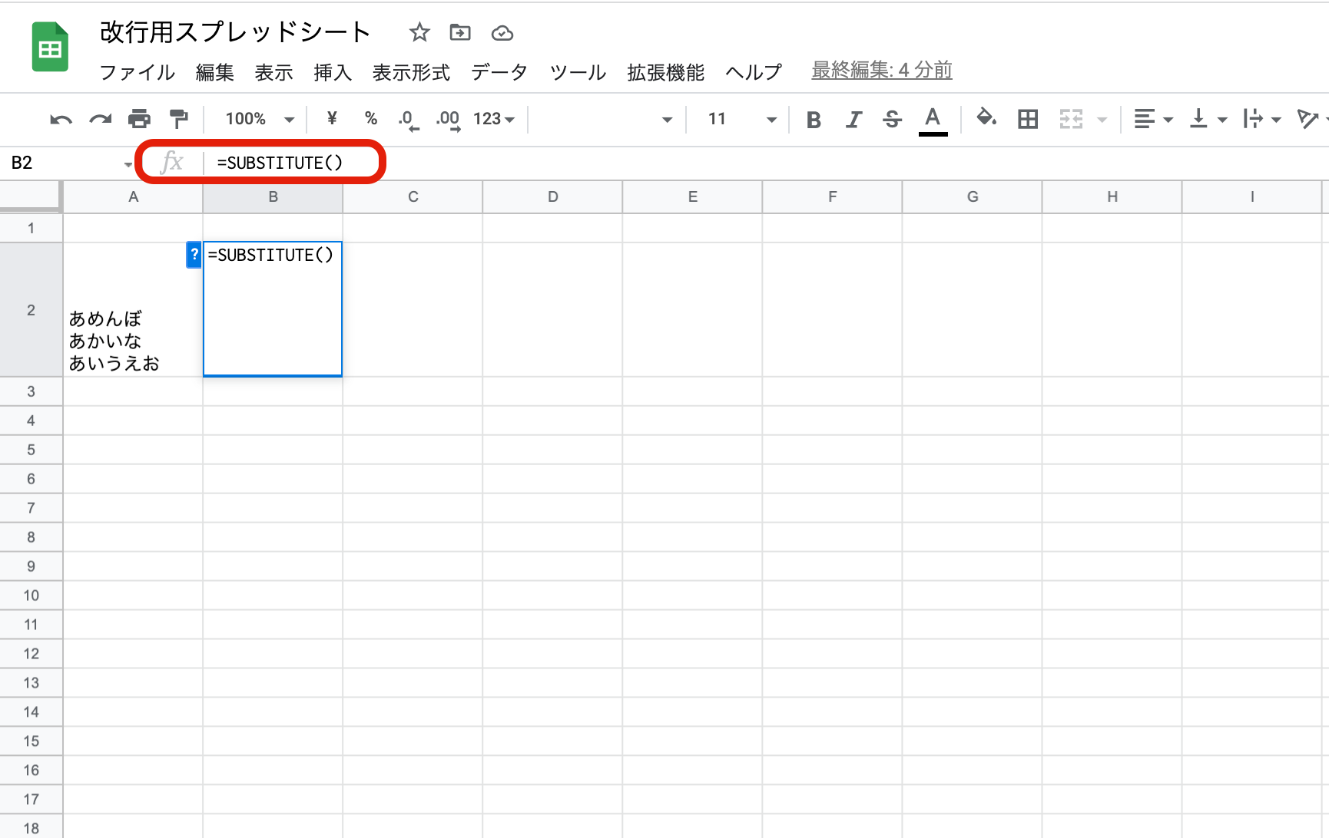Click the select-all corner box
The image size is (1329, 838).
pos(31,197)
